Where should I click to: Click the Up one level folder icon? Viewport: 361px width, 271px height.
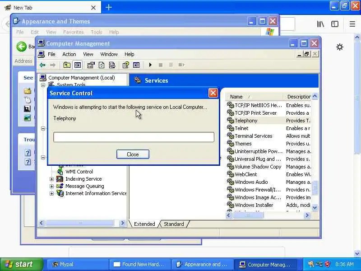pos(67,65)
